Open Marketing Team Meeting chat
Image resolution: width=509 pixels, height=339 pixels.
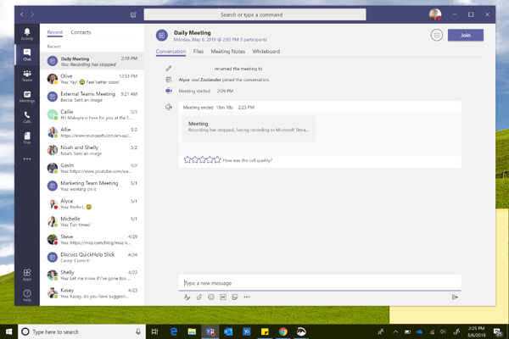92,186
